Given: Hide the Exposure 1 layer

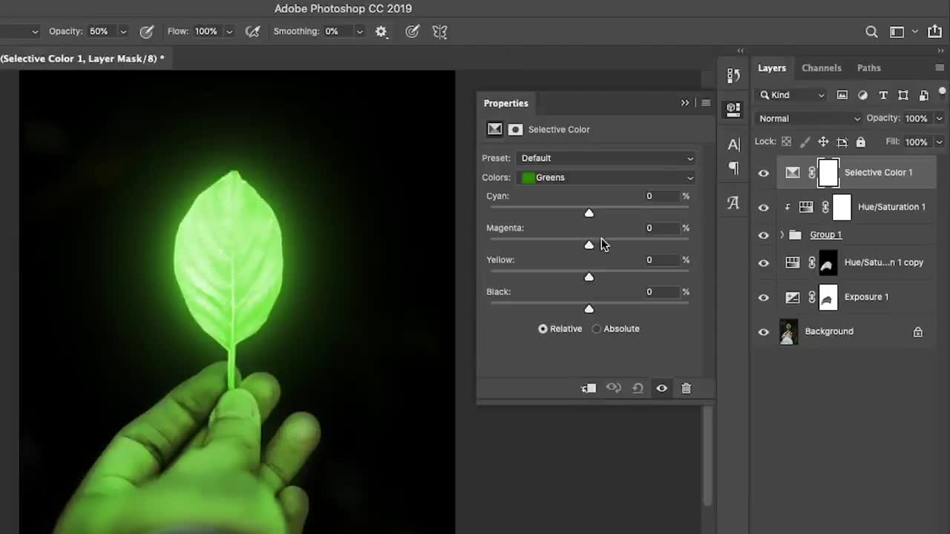Looking at the screenshot, I should pos(764,297).
